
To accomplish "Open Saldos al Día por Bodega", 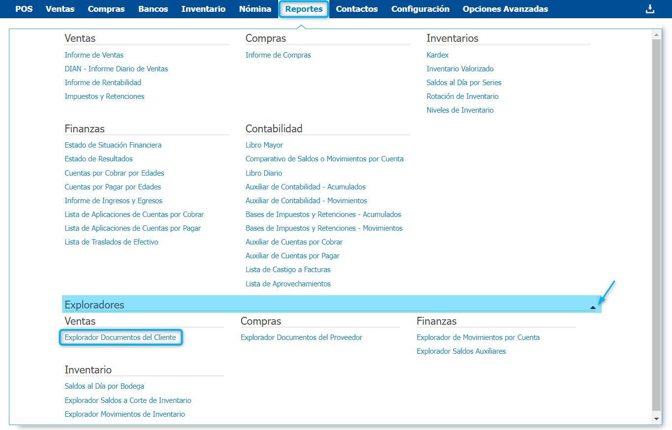I will [x=104, y=386].
